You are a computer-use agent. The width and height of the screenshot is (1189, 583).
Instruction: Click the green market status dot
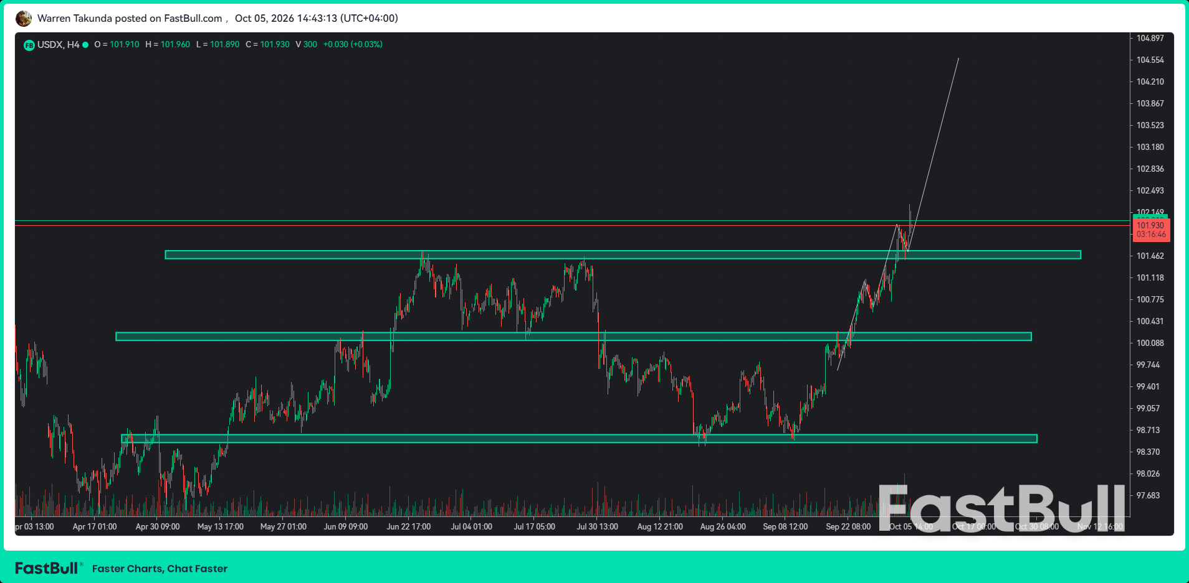coord(85,45)
